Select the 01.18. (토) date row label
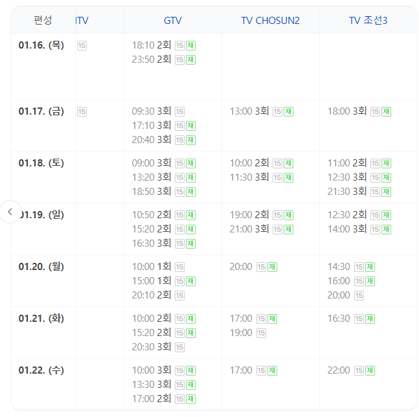 click(41, 163)
